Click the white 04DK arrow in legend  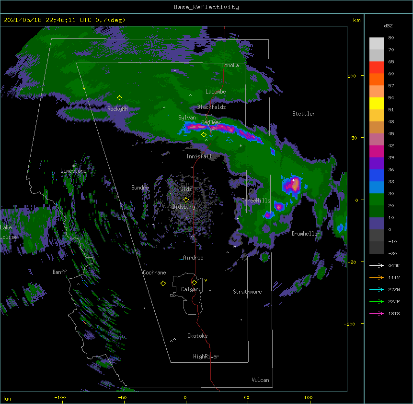pyautogui.click(x=377, y=265)
